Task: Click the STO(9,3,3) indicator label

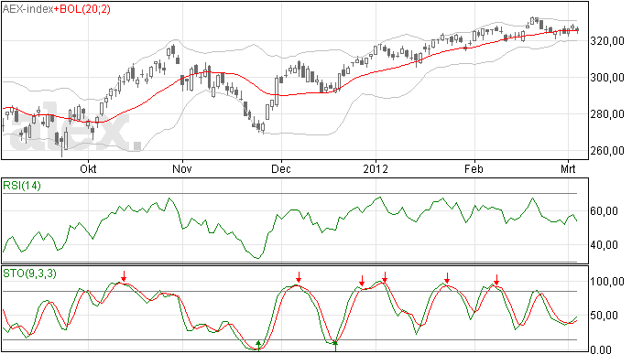Action: tap(29, 274)
